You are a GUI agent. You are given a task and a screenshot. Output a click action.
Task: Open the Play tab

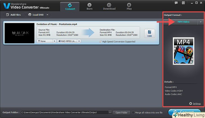(x=129, y=6)
